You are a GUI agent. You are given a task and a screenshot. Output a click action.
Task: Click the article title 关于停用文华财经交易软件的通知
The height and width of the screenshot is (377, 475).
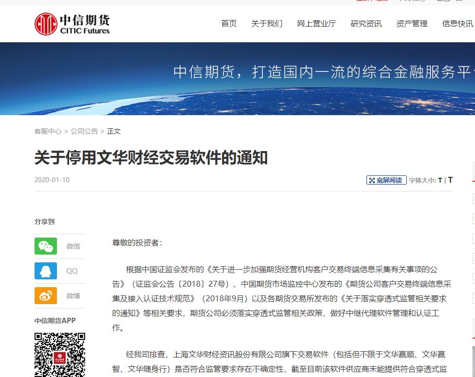tap(151, 157)
